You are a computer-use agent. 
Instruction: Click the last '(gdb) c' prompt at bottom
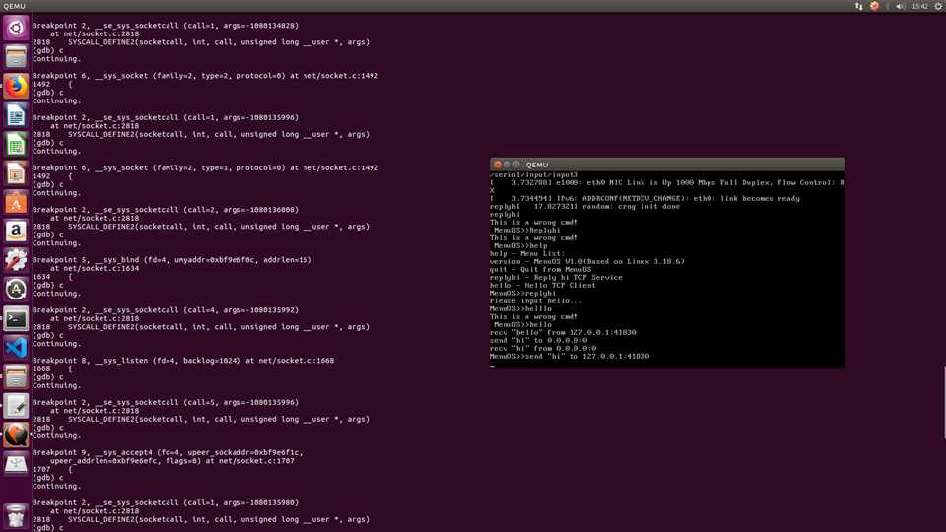point(47,528)
